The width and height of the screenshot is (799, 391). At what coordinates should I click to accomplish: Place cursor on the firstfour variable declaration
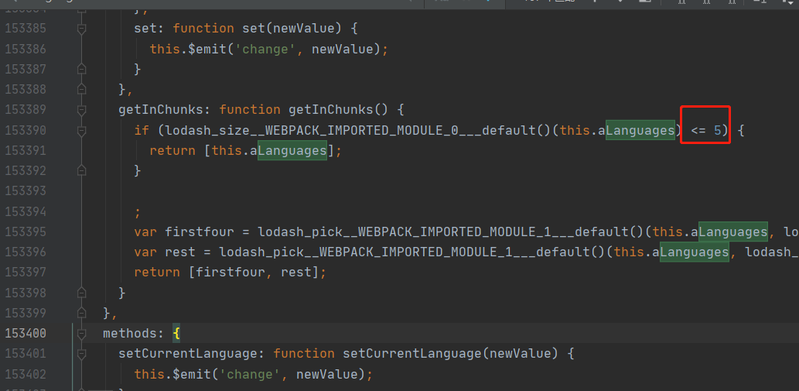pyautogui.click(x=193, y=232)
